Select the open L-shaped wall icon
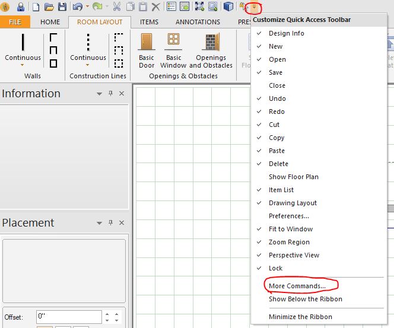 (53, 37)
